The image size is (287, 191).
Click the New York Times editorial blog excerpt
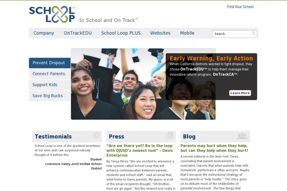(215, 172)
